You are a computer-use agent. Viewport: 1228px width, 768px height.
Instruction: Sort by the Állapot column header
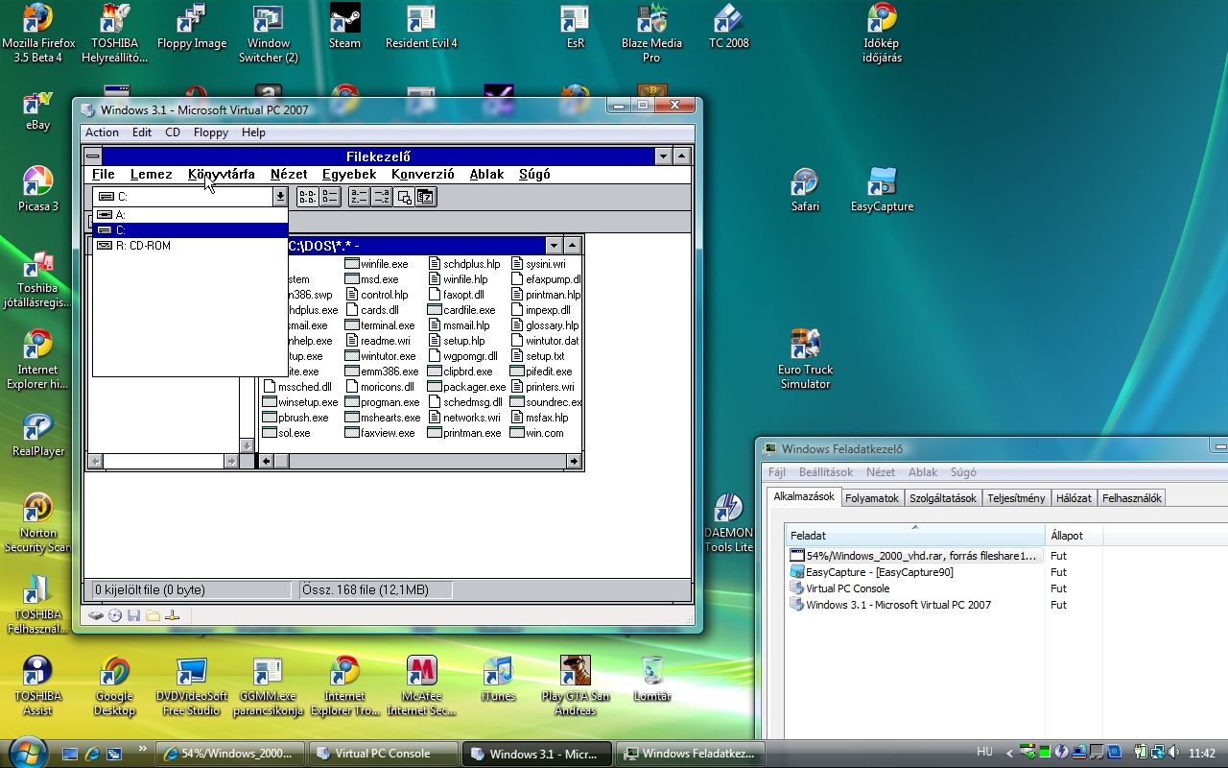click(1074, 535)
